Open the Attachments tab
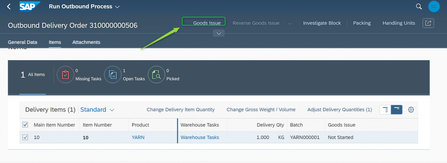The width and height of the screenshot is (447, 163). tap(86, 42)
